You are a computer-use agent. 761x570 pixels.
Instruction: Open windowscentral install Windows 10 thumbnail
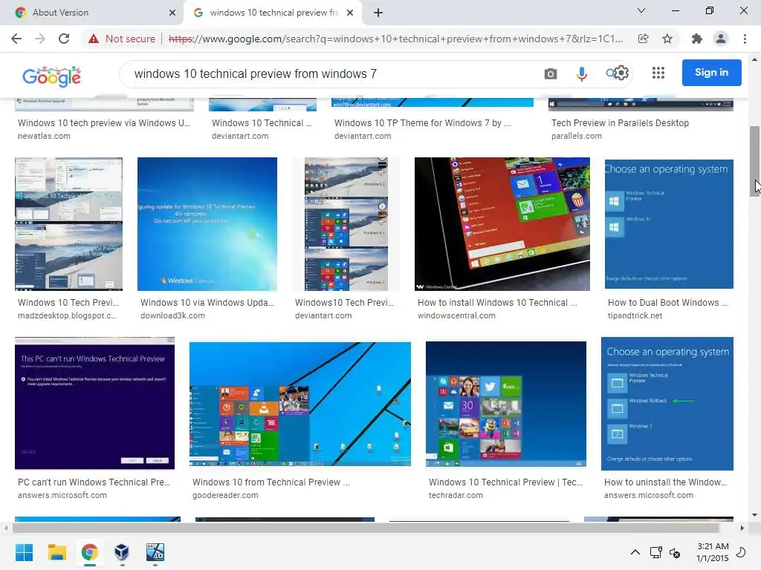pos(502,224)
